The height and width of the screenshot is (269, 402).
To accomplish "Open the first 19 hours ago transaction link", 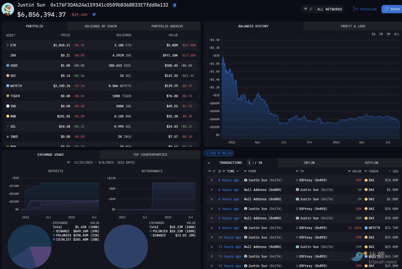I will coord(229,237).
